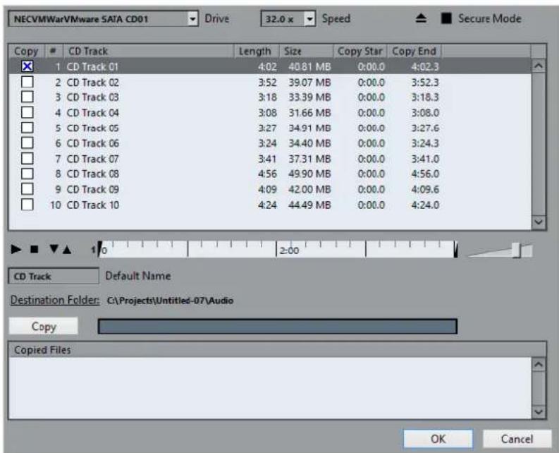The width and height of the screenshot is (559, 453).
Task: Sort by Size column header
Action: [306, 51]
